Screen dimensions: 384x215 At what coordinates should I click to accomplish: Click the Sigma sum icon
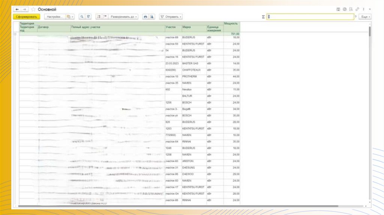(263, 17)
